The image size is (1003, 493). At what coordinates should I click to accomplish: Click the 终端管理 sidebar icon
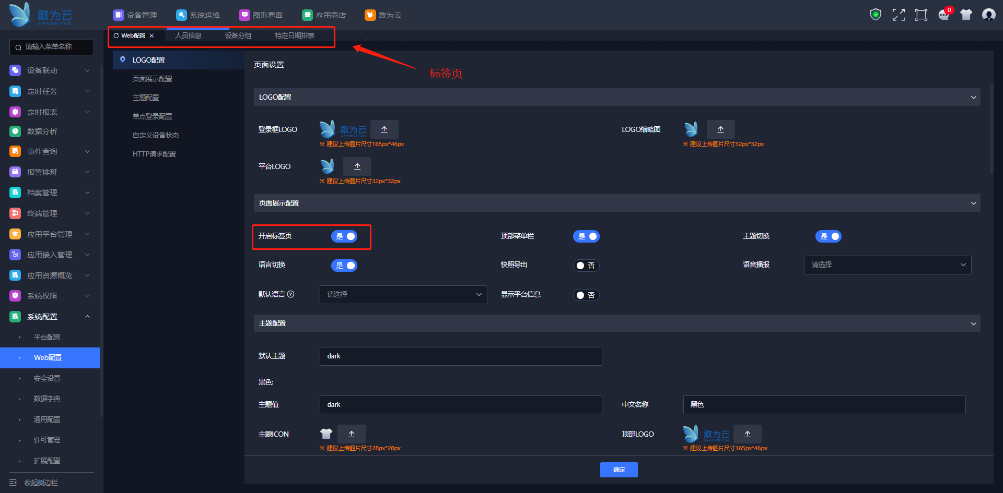click(x=15, y=213)
